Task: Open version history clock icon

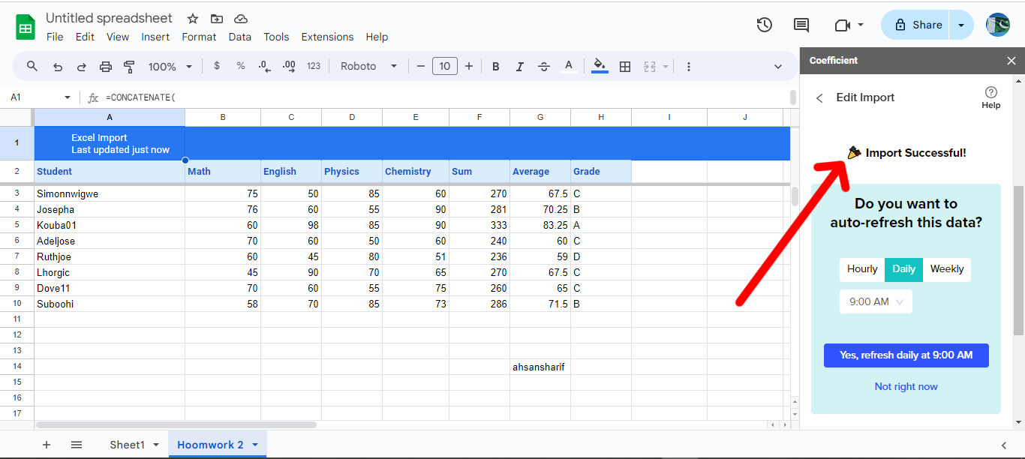Action: click(x=764, y=25)
